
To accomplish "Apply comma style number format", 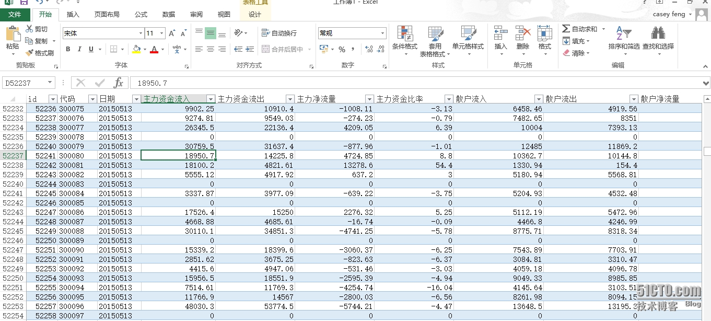I will [x=353, y=49].
